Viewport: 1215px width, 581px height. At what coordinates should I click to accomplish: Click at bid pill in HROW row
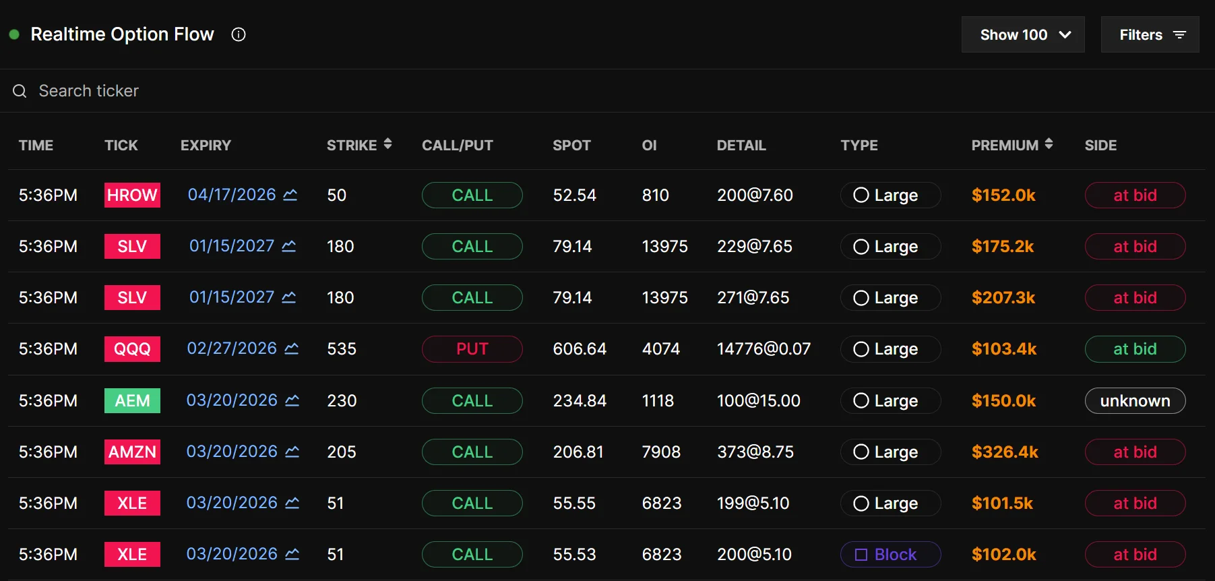pyautogui.click(x=1135, y=195)
